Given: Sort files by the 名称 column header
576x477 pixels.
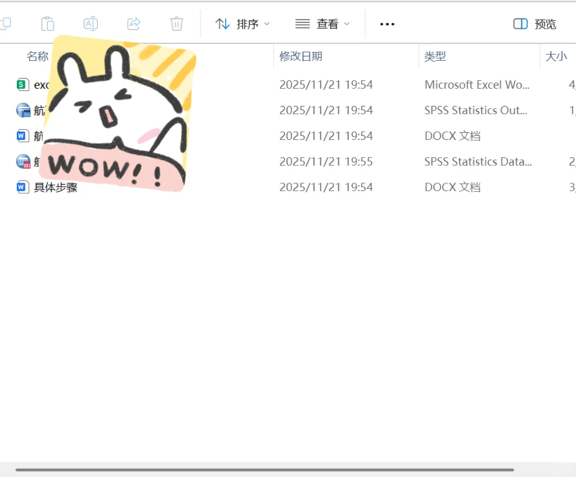Looking at the screenshot, I should coord(38,56).
